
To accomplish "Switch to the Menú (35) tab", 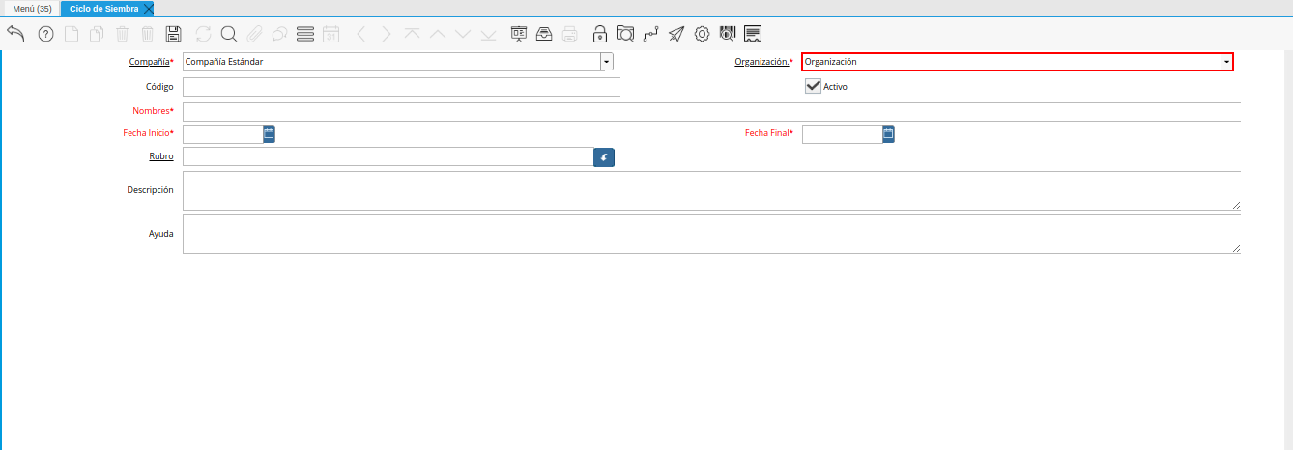I will pyautogui.click(x=32, y=8).
